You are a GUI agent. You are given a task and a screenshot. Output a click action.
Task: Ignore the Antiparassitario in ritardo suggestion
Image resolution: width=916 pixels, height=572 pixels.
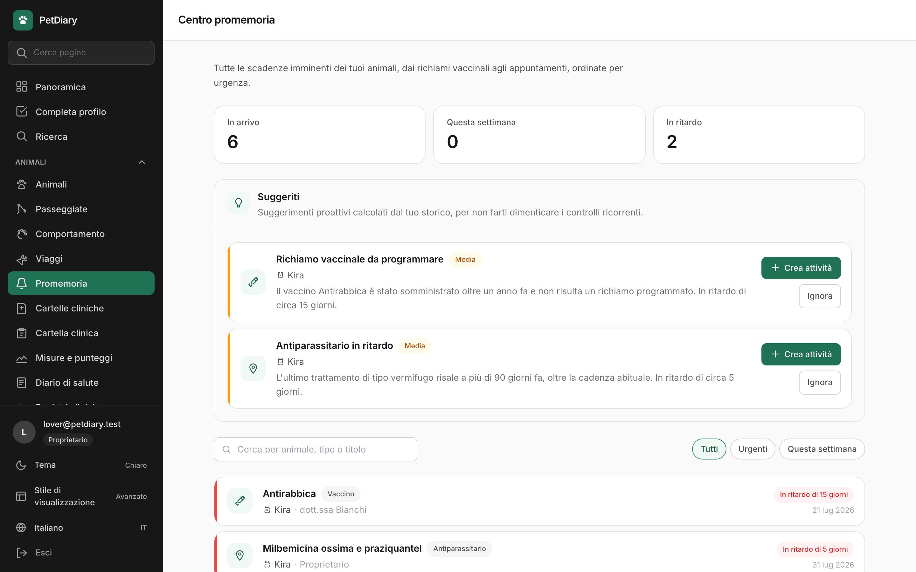pyautogui.click(x=820, y=383)
